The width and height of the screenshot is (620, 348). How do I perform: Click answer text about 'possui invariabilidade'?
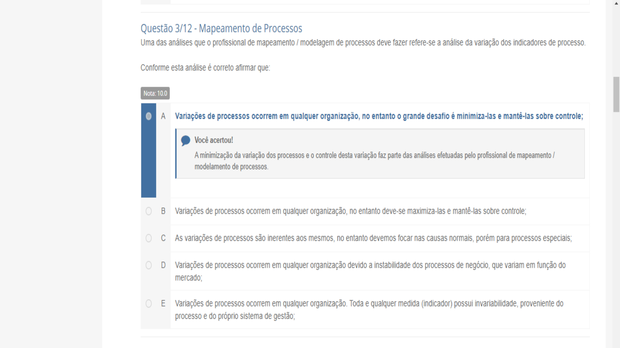coord(485,304)
